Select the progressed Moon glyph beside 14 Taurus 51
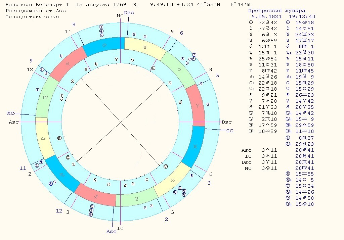 (288, 29)
